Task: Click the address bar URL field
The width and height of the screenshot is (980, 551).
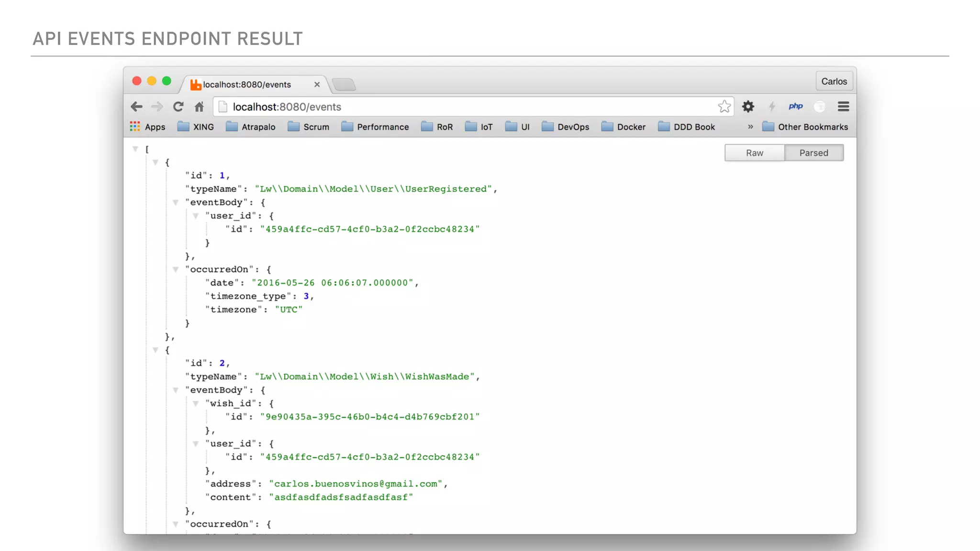Action: click(474, 107)
